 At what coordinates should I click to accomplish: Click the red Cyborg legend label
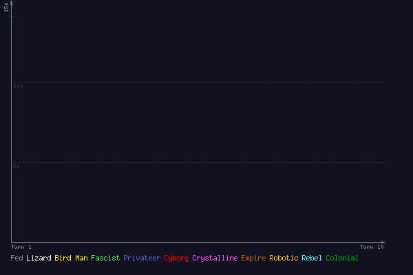tap(176, 258)
